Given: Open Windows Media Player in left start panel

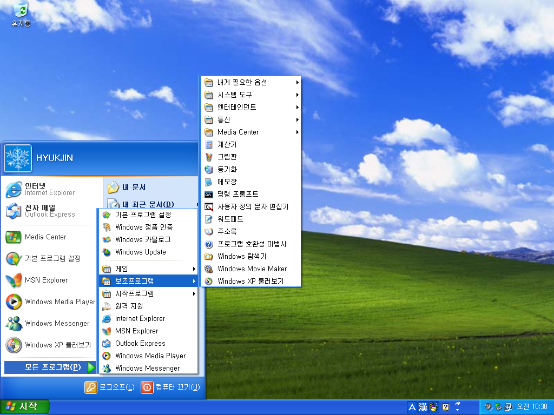Looking at the screenshot, I should point(50,302).
